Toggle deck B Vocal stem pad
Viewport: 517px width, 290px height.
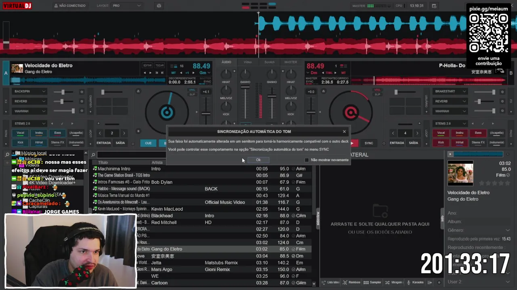pos(441,133)
